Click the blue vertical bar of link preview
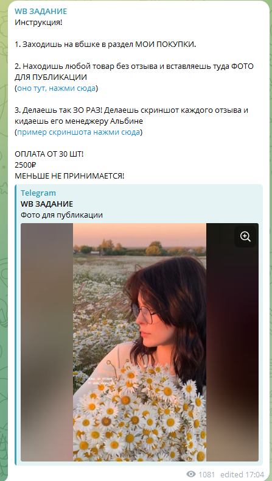Image resolution: width=272 pixels, height=481 pixels. [16, 325]
